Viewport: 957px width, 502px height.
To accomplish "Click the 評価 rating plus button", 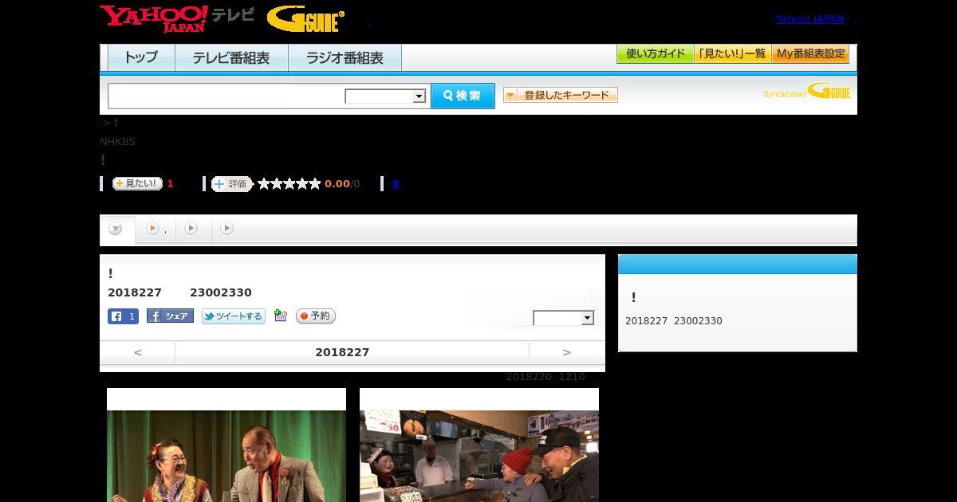I will (231, 184).
